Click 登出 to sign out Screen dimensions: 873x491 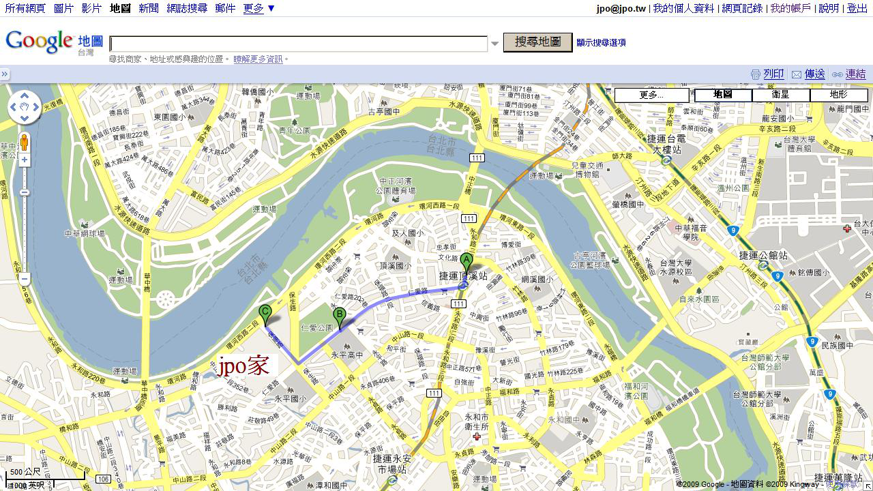coord(857,8)
